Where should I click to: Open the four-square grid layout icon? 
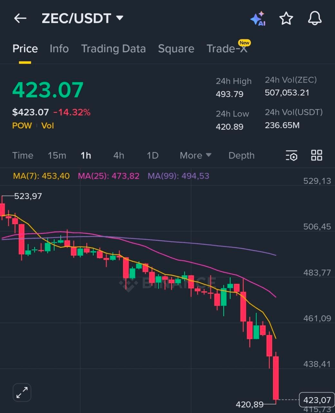[317, 155]
